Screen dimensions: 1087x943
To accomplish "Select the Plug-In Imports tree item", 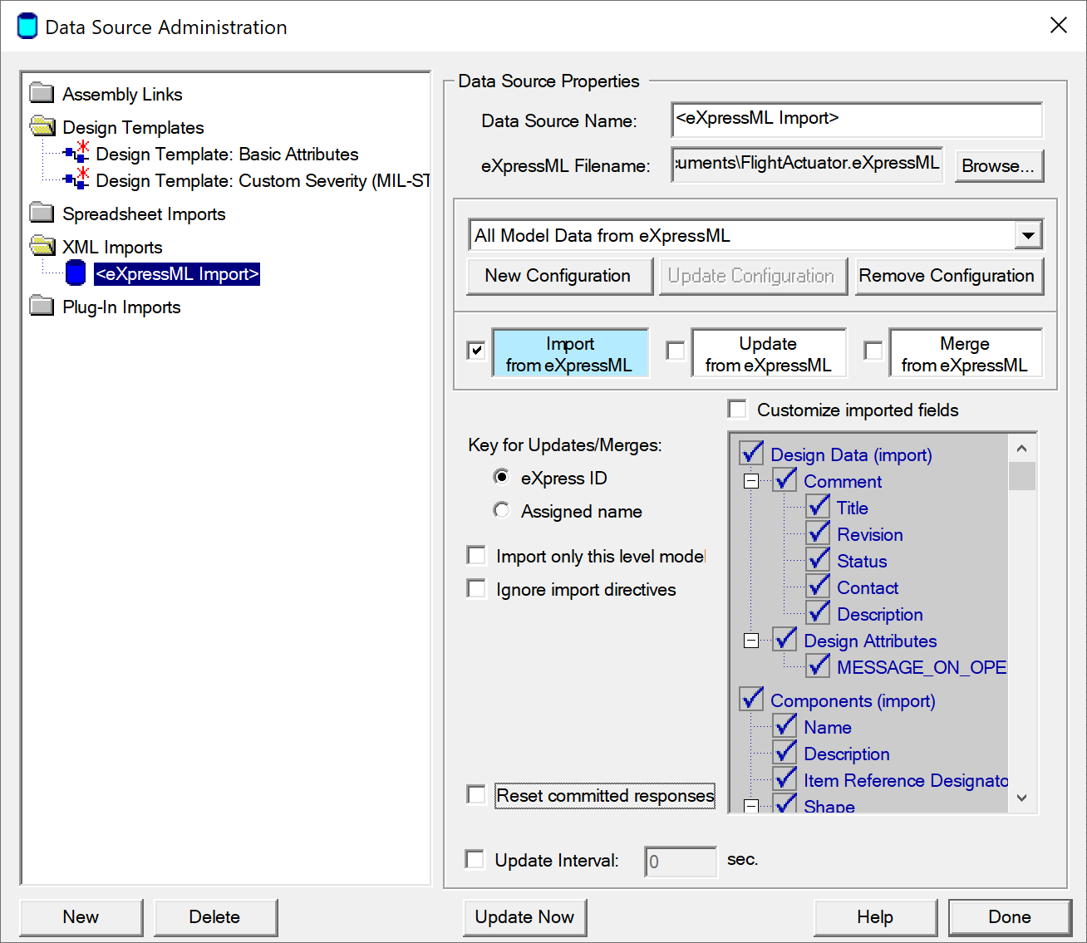I will [121, 307].
